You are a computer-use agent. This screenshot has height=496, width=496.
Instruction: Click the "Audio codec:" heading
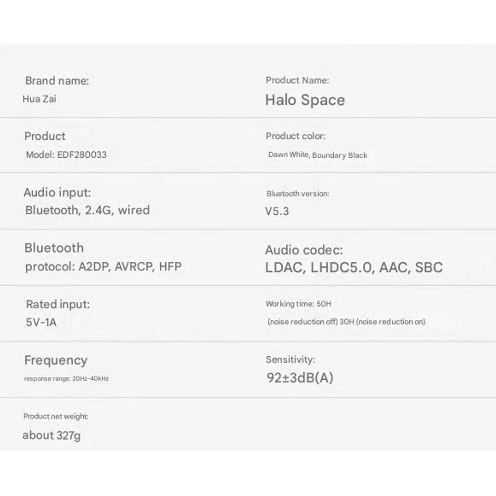[304, 250]
